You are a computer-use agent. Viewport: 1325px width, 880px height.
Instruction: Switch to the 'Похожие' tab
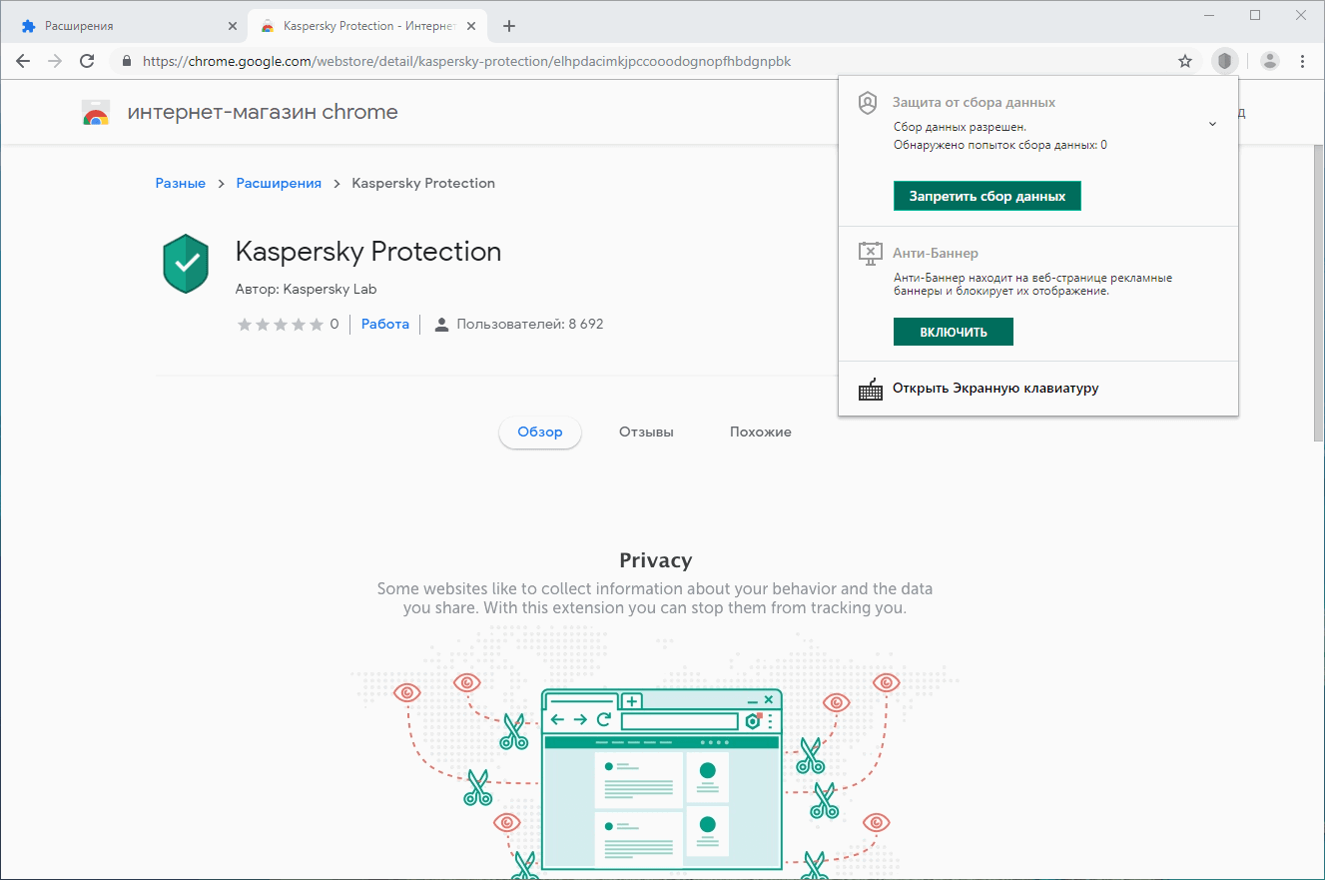(x=760, y=432)
